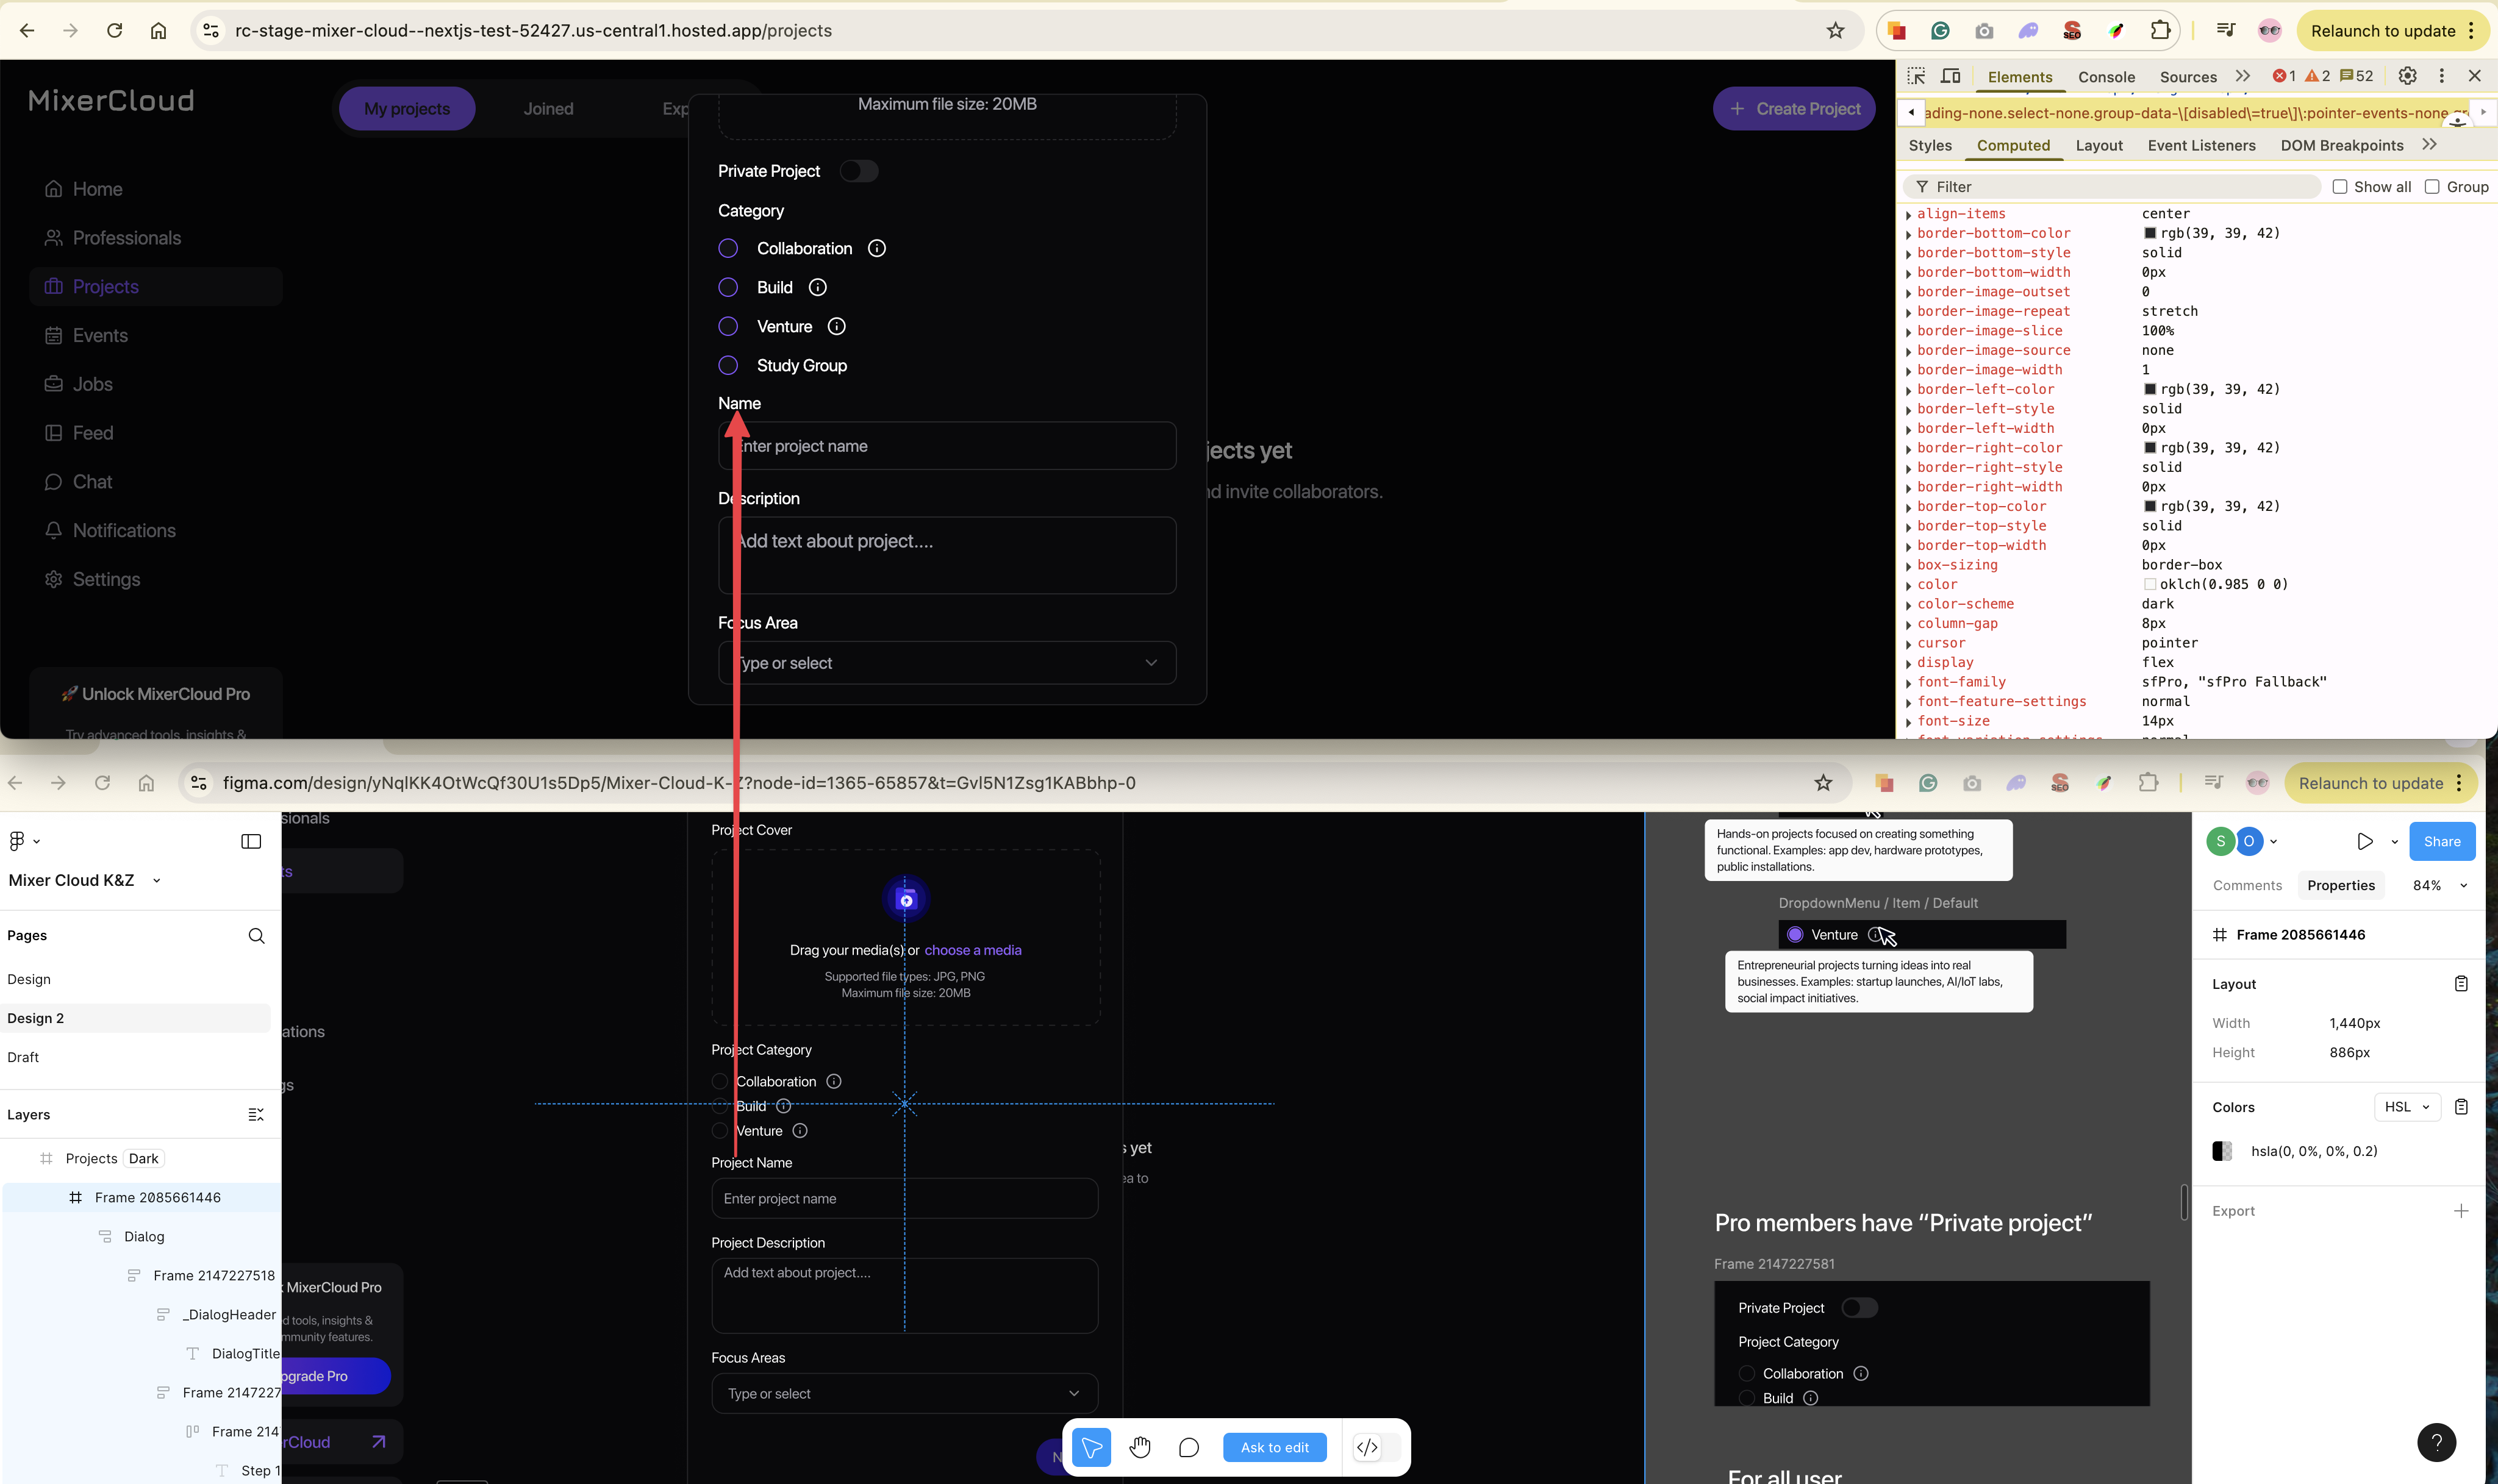The height and width of the screenshot is (1484, 2498).
Task: Enable the Show all checkbox
Action: point(2340,187)
